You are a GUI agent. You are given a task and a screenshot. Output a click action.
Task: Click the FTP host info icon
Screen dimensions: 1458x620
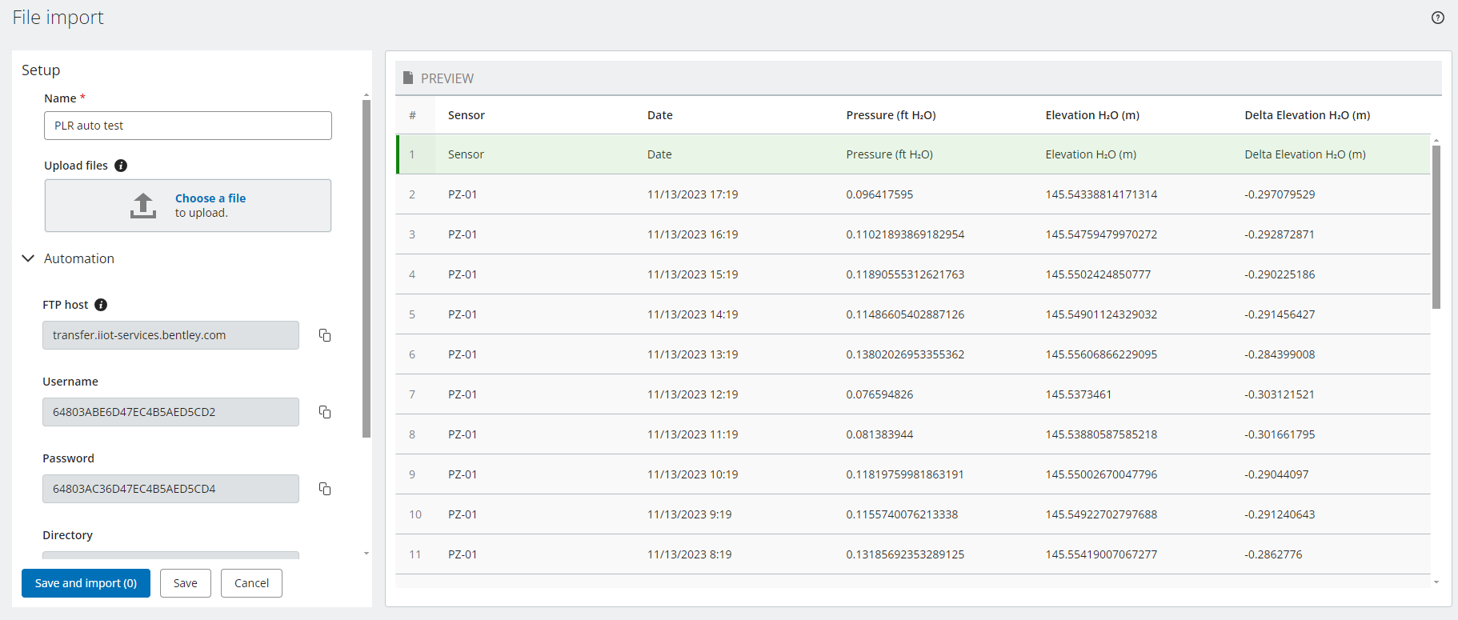(101, 305)
